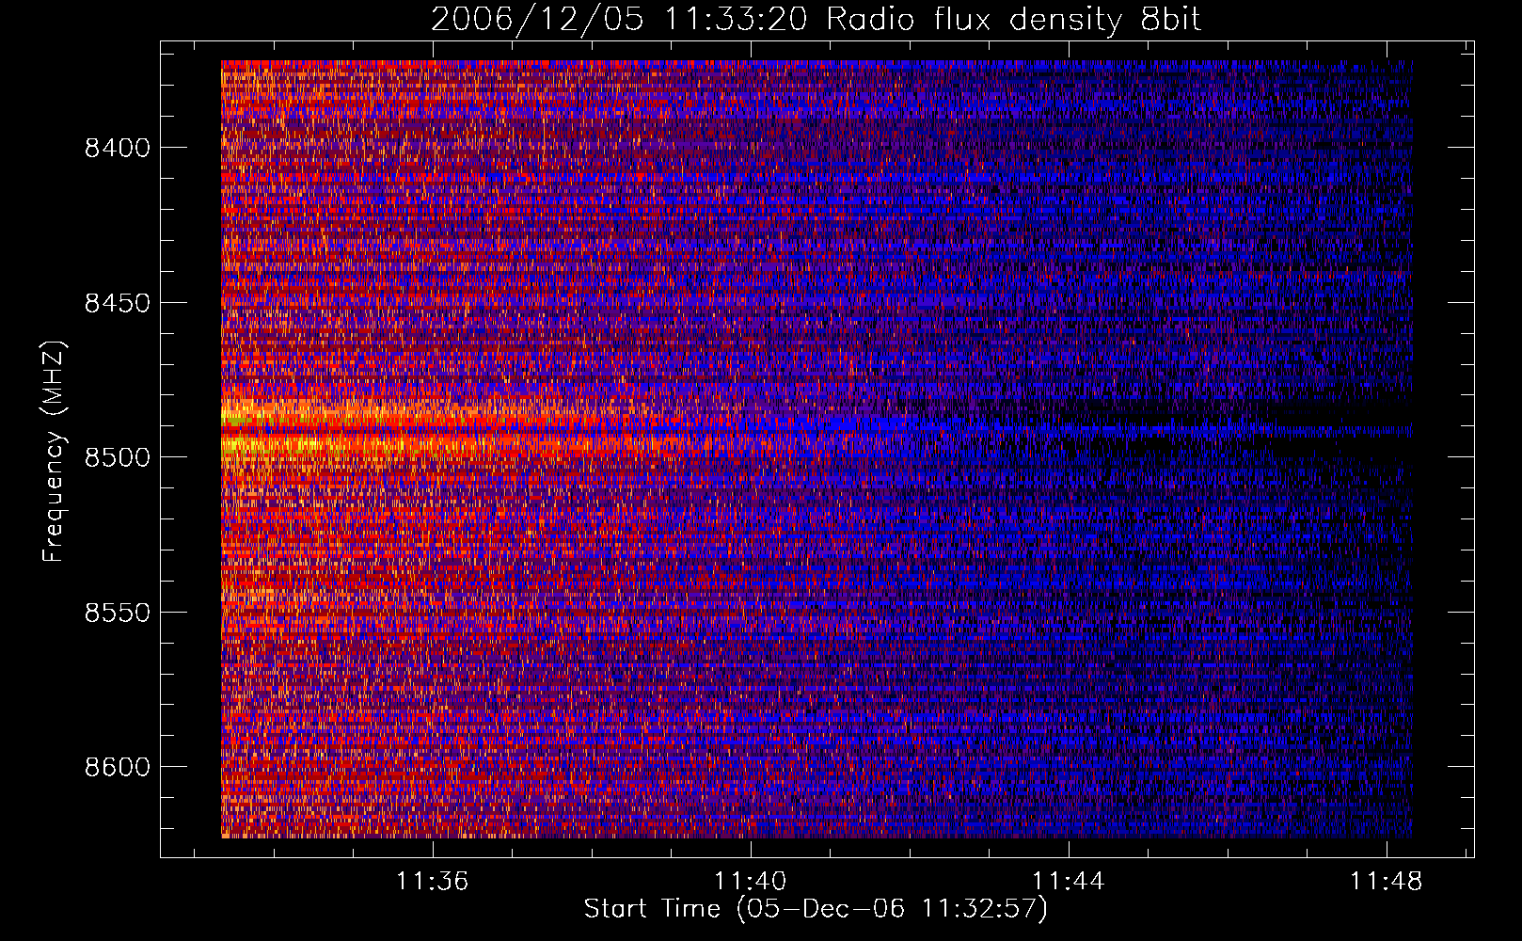Click the 11:44 time tick label
Screen dimensions: 1522x941
coord(1069,882)
